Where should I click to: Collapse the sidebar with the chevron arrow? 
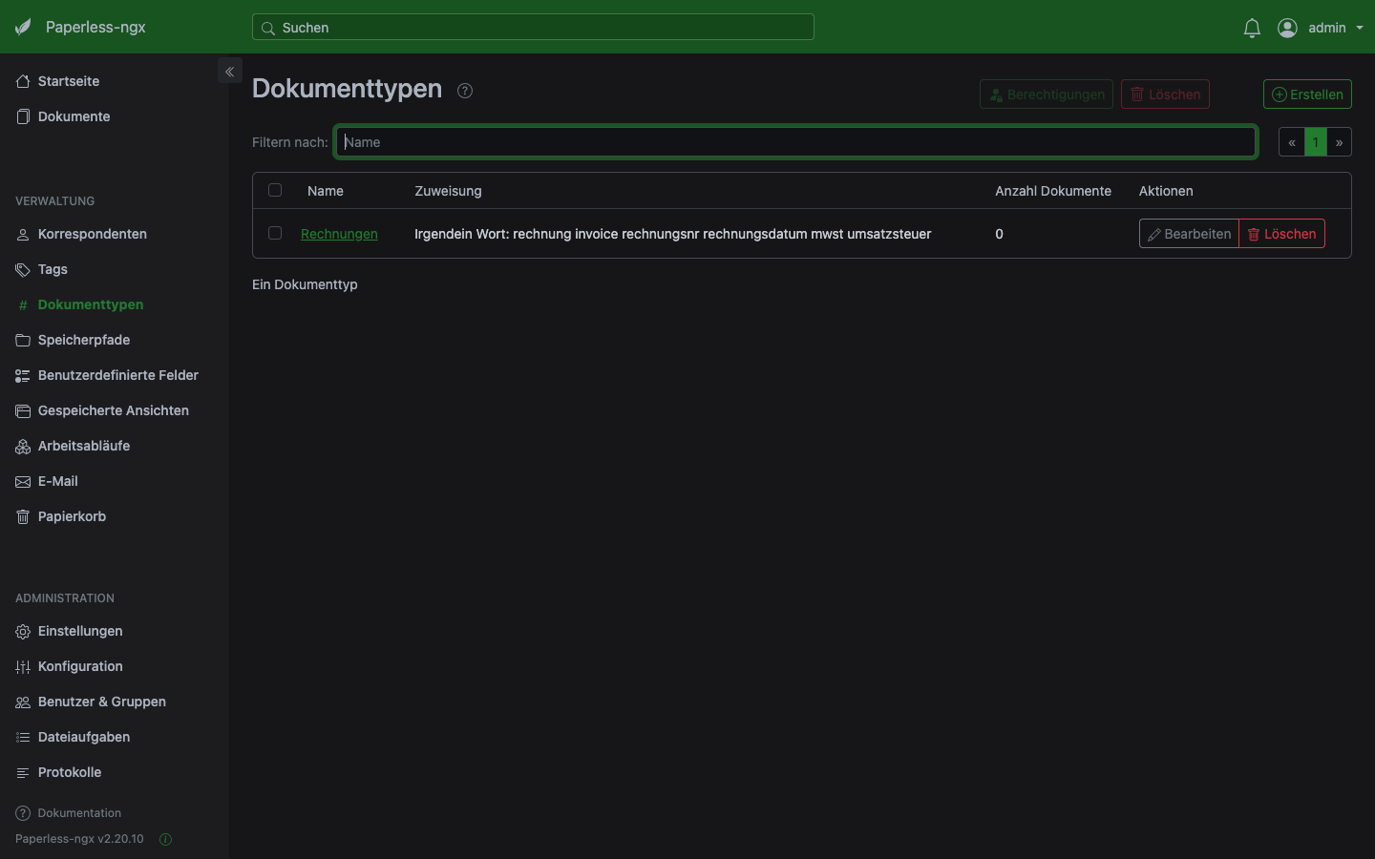229,71
